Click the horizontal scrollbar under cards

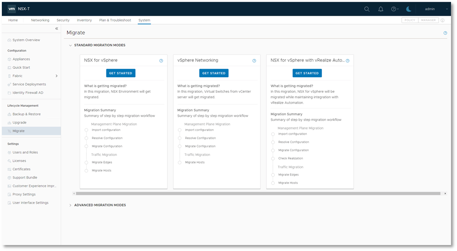click(258, 194)
